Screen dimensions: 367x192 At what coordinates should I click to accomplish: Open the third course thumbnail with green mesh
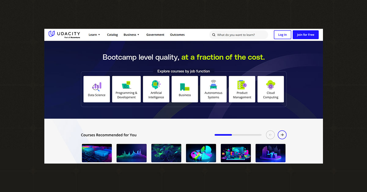(166, 153)
